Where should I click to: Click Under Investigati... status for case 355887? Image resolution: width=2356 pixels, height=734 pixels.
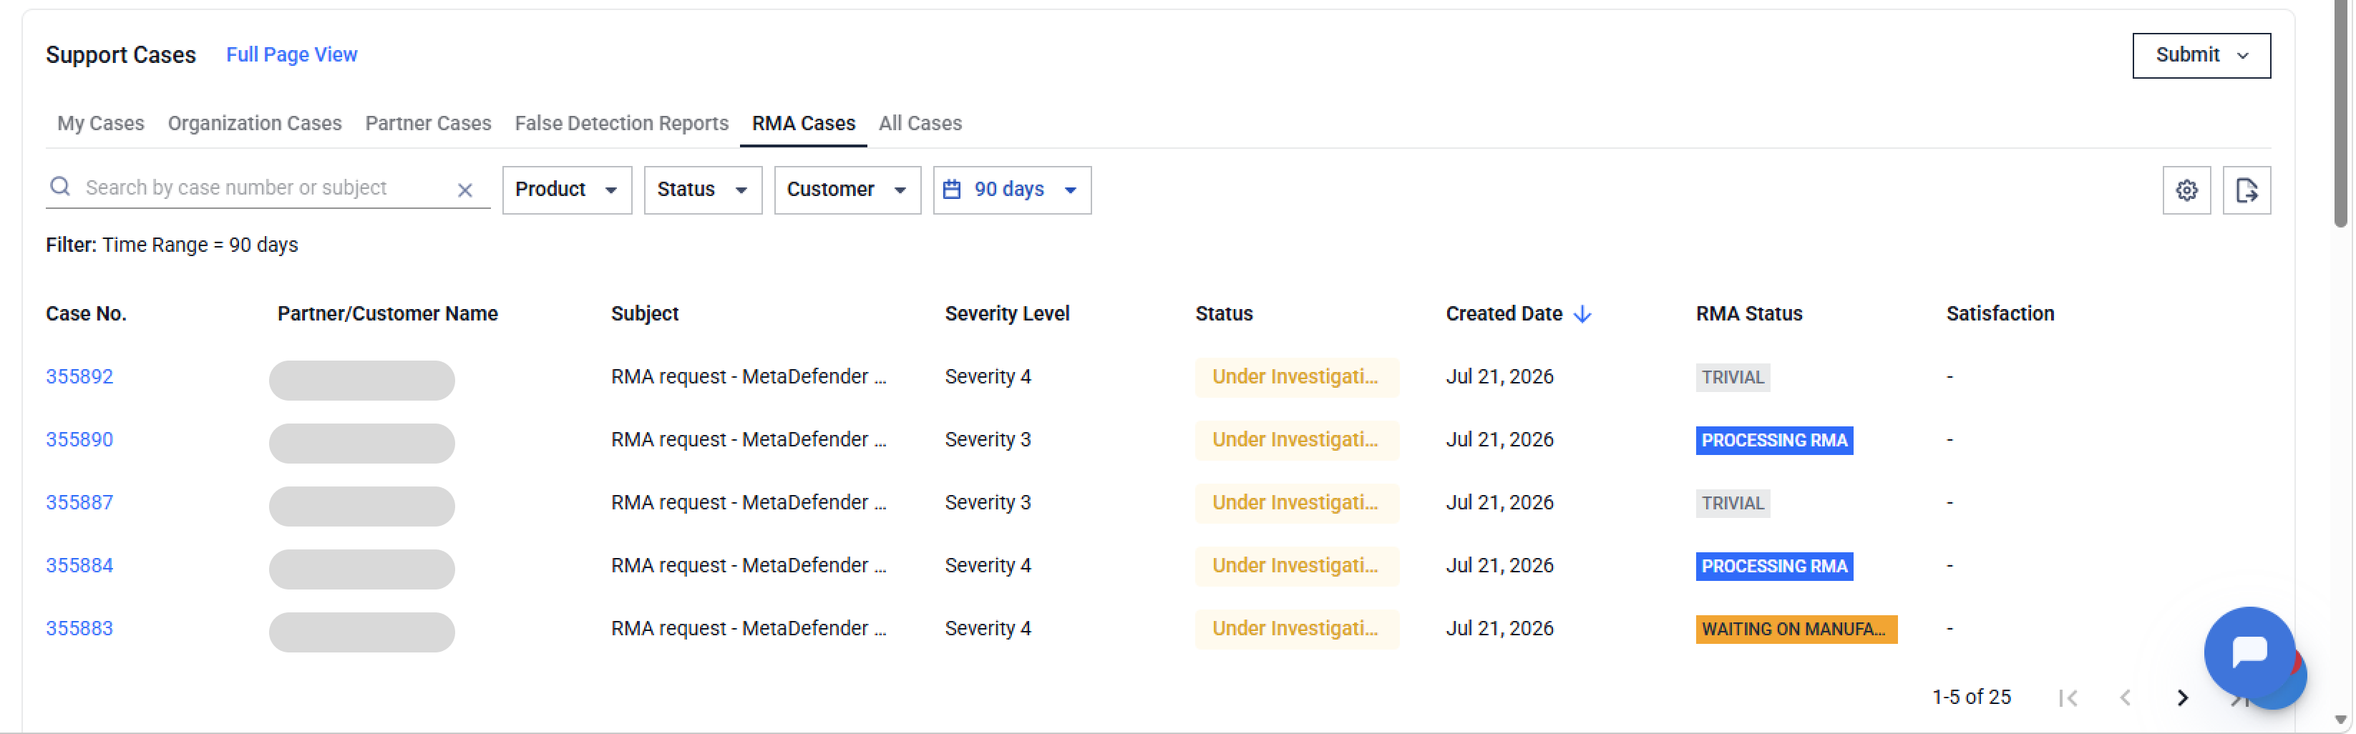[x=1297, y=503]
